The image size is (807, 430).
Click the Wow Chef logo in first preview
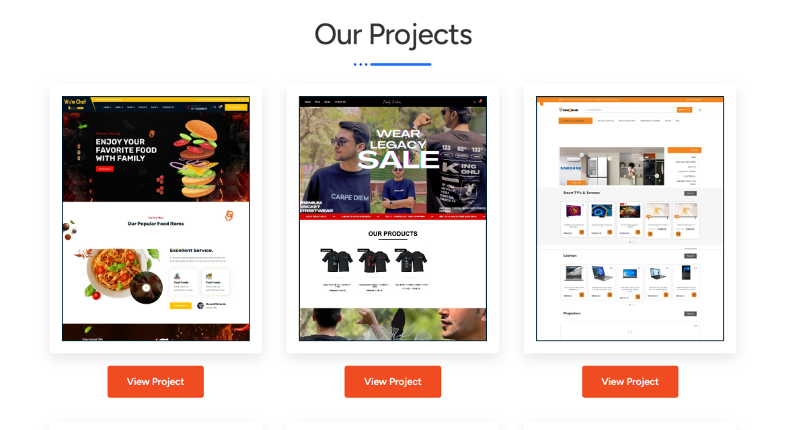pos(75,104)
